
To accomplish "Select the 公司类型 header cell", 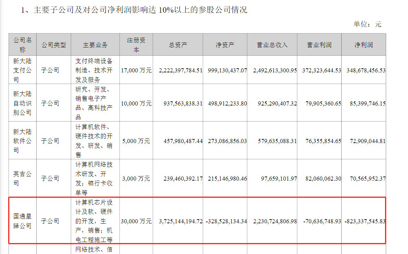I will 54,44.
